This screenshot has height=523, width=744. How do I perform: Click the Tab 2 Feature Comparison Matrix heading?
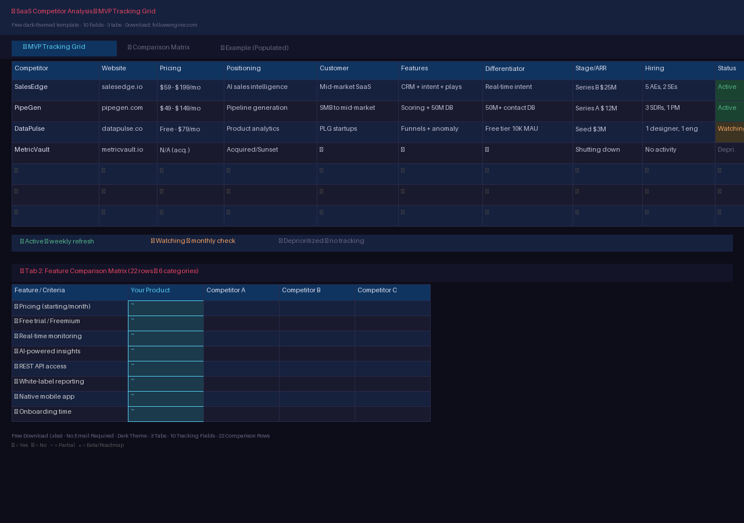click(109, 271)
